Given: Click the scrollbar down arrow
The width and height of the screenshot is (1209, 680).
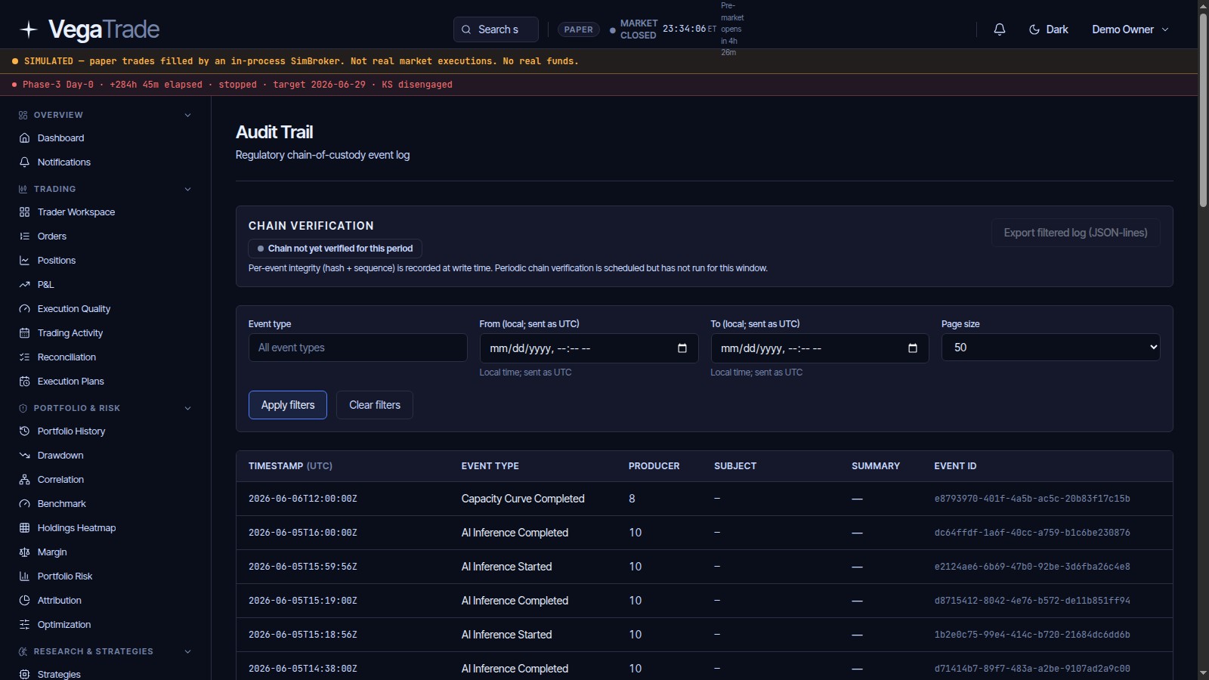Looking at the screenshot, I should tap(1203, 672).
